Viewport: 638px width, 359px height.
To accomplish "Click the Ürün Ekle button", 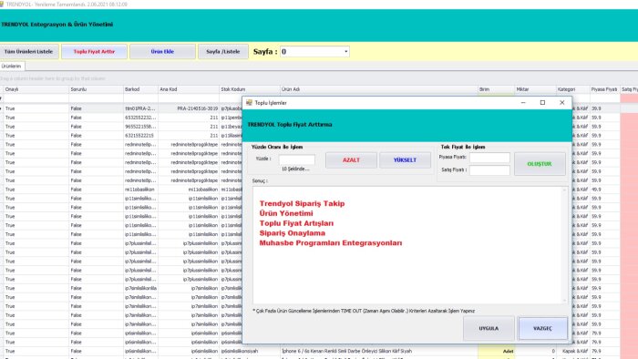I will pos(162,52).
